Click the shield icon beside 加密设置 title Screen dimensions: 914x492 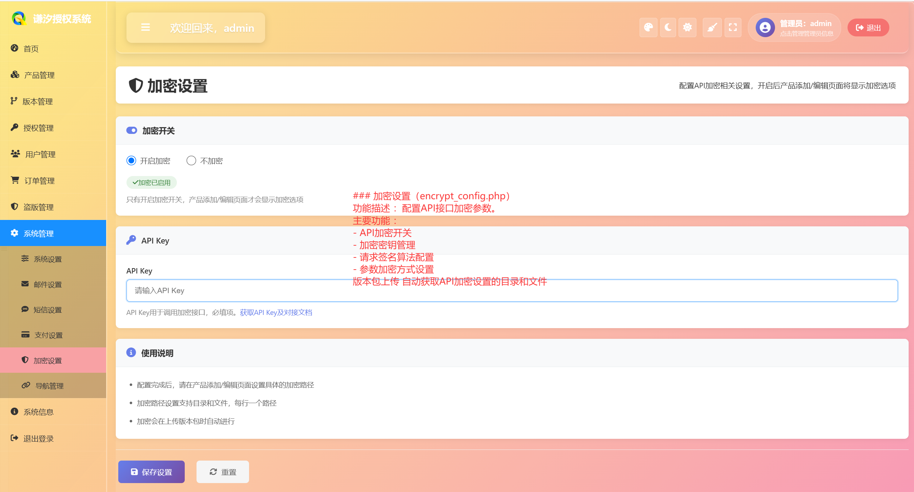pyautogui.click(x=136, y=86)
